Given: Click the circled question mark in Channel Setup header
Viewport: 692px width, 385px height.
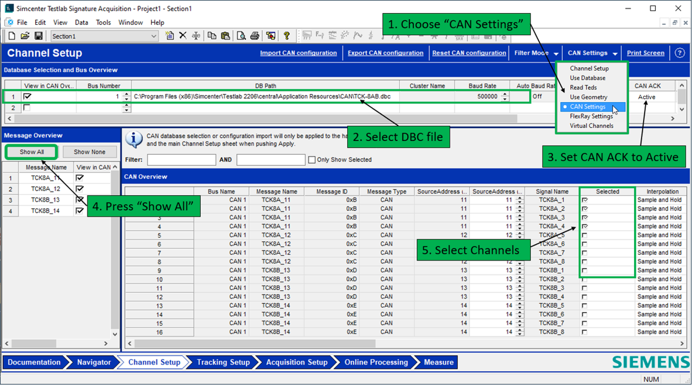Looking at the screenshot, I should pyautogui.click(x=680, y=53).
